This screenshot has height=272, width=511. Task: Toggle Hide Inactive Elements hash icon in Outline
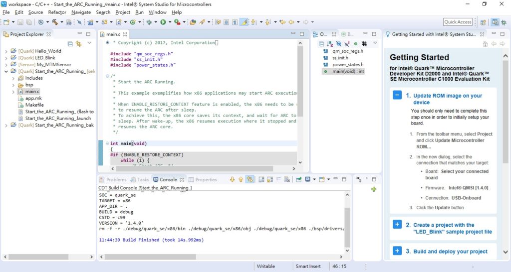pyautogui.click(x=364, y=44)
